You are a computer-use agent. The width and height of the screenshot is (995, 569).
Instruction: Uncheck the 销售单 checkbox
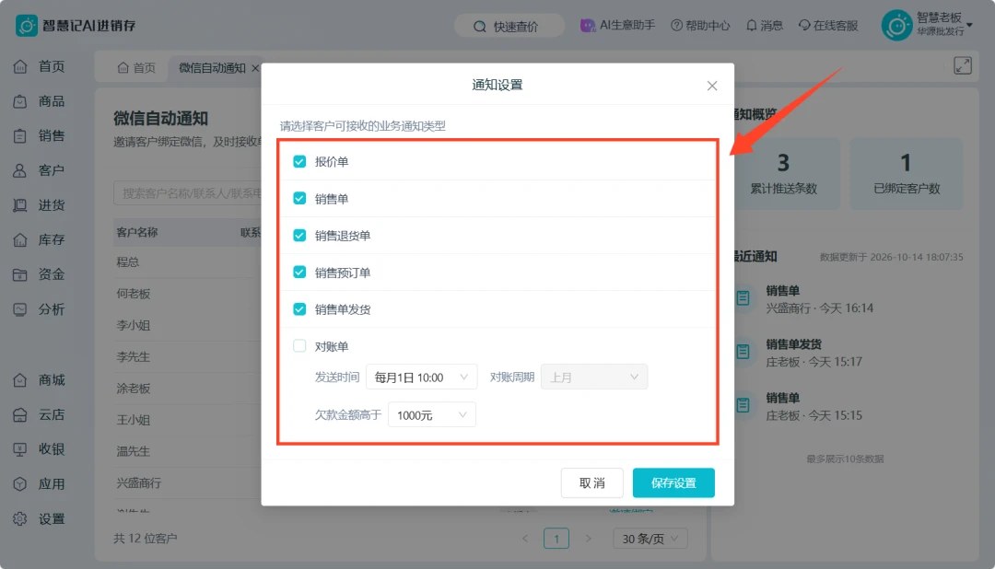pyautogui.click(x=299, y=199)
